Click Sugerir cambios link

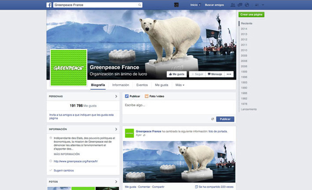point(64,171)
